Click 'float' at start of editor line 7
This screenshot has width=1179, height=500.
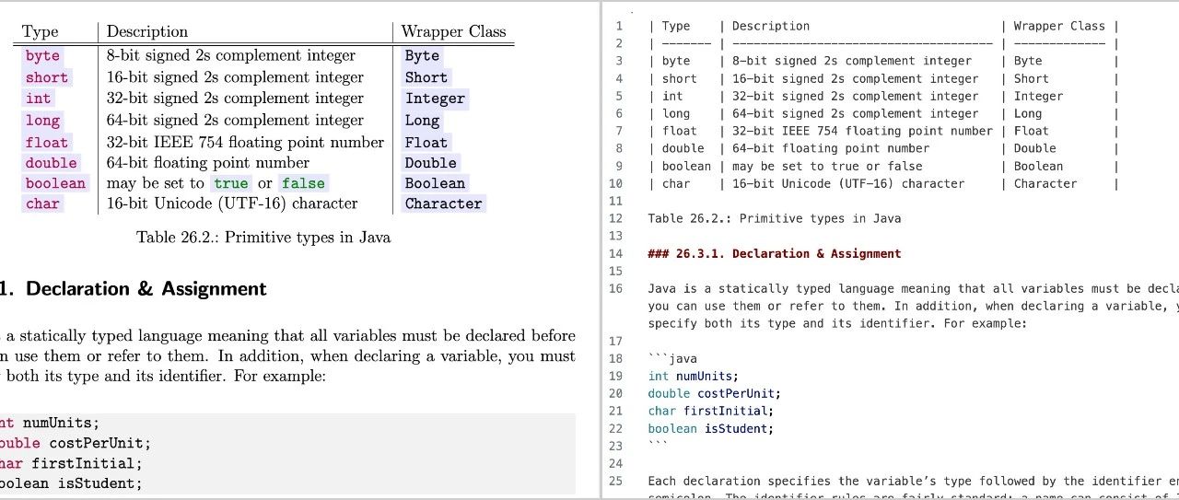coord(680,131)
